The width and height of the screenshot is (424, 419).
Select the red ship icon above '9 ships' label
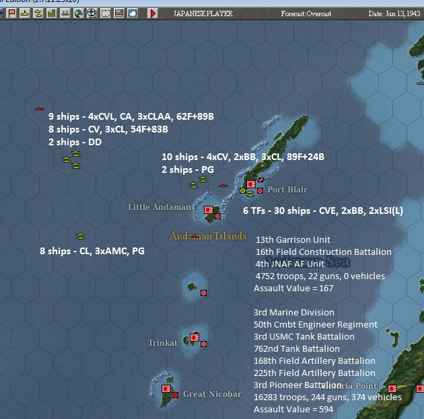(x=40, y=109)
